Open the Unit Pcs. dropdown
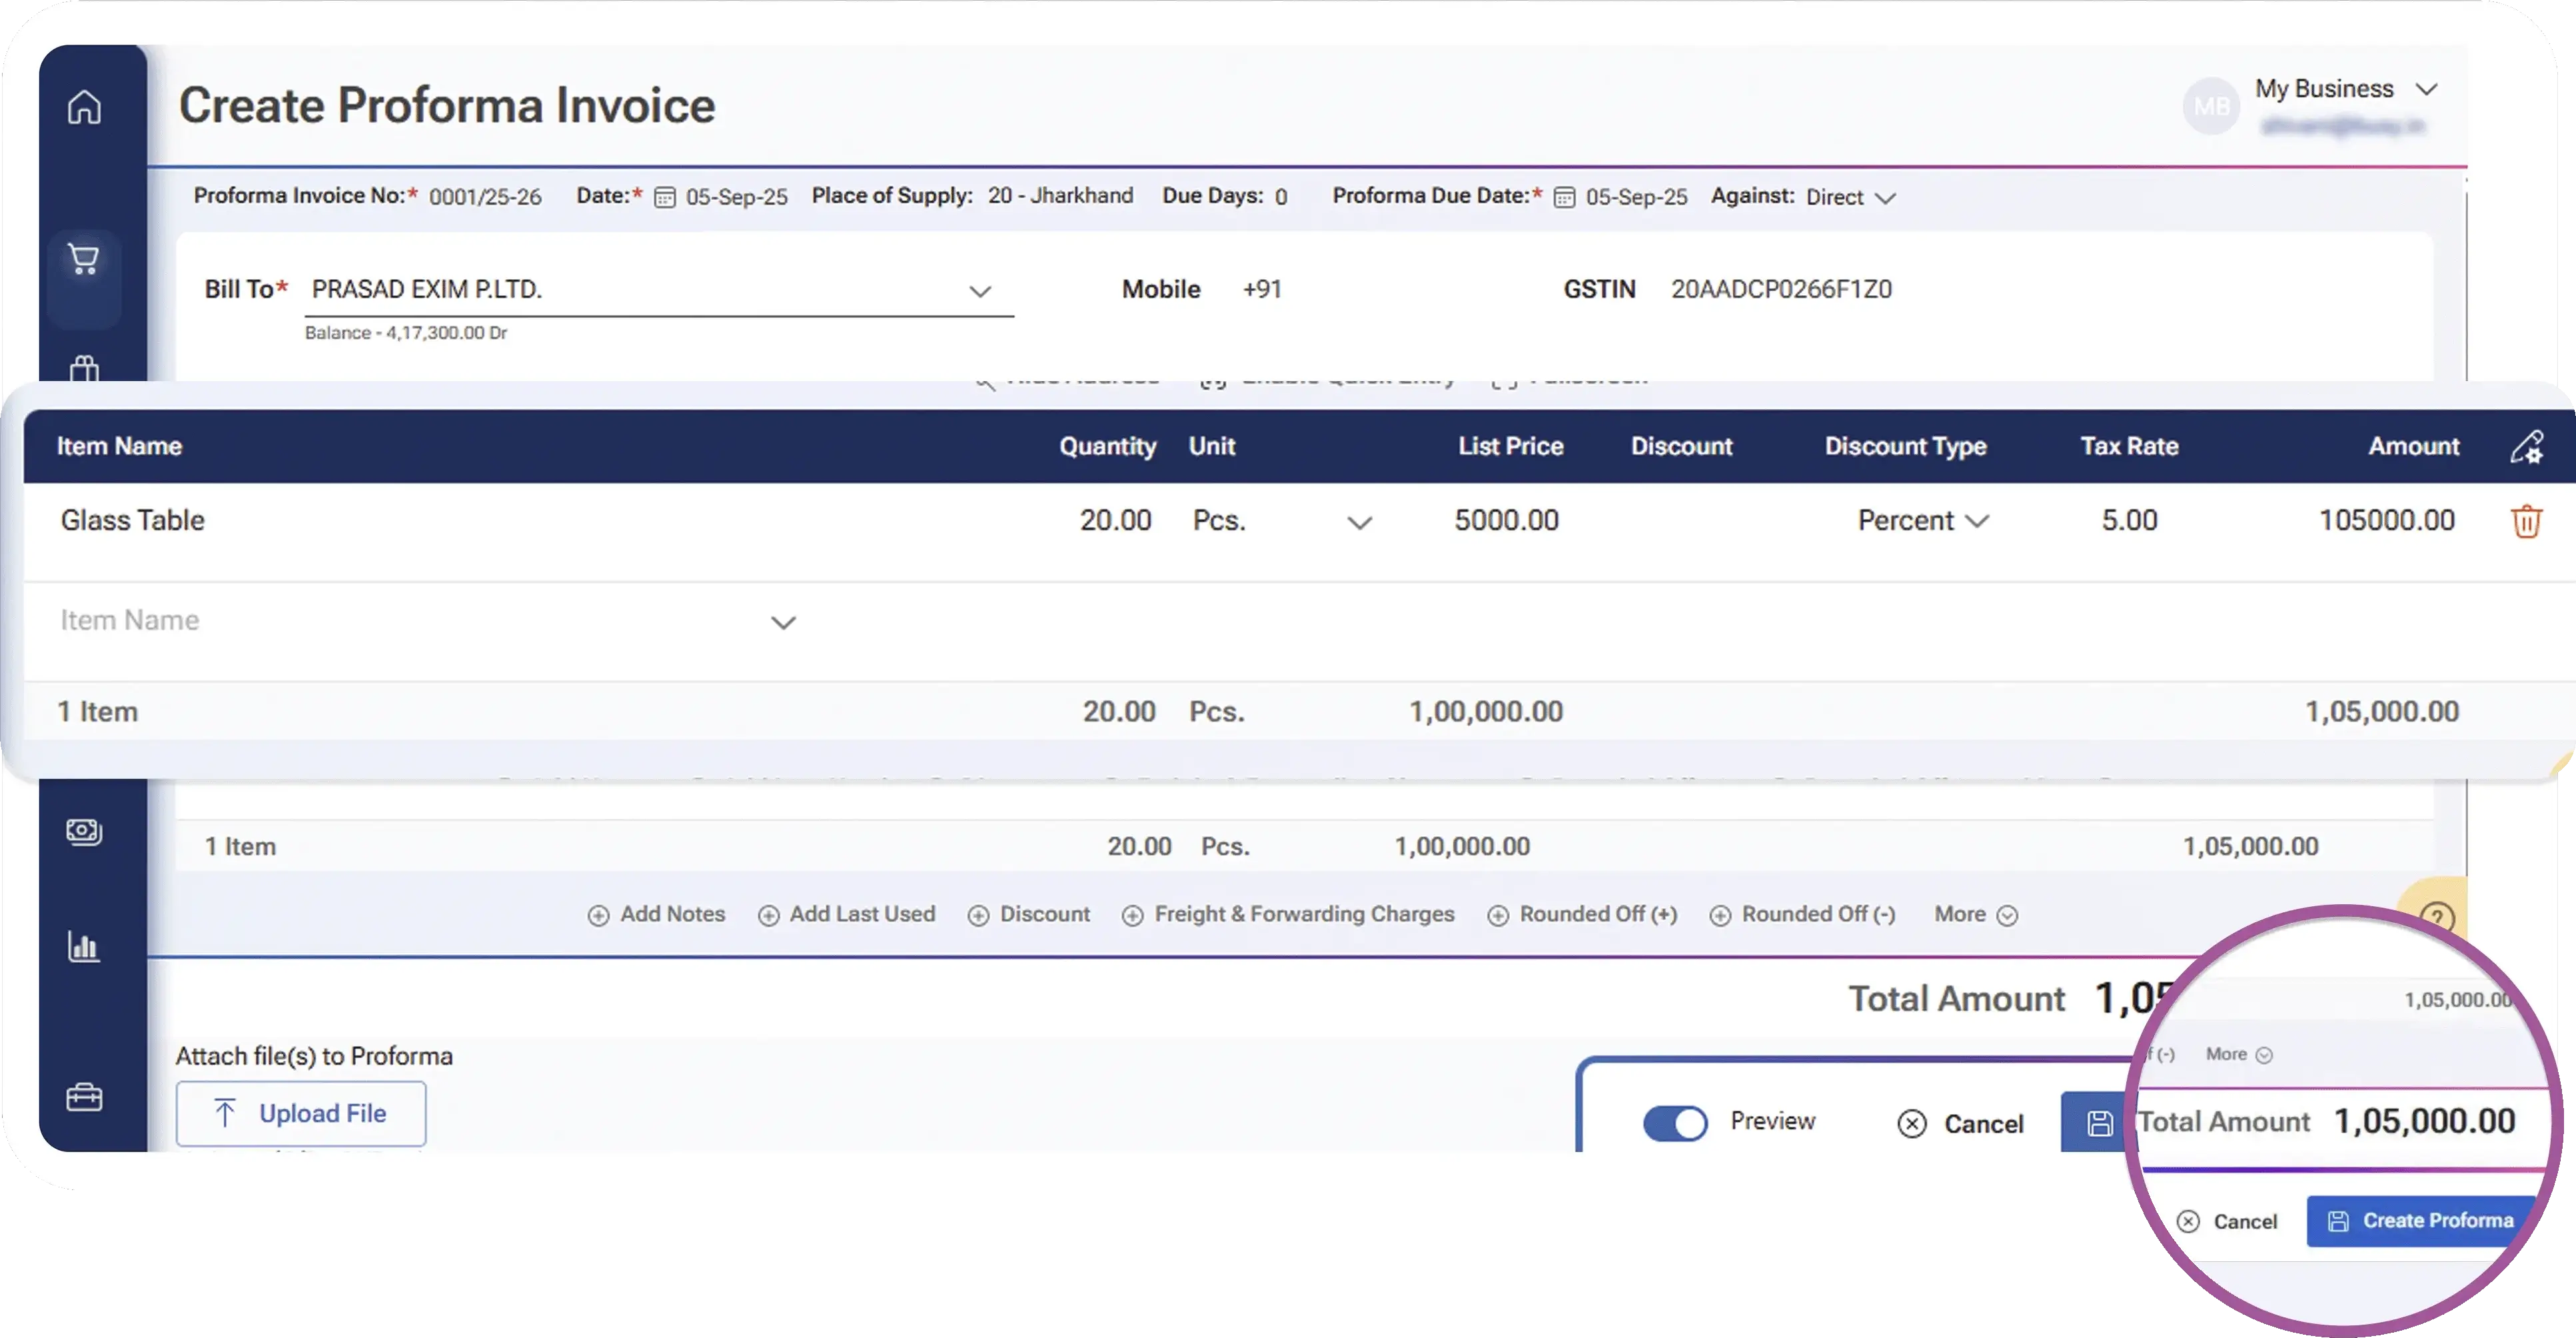The width and height of the screenshot is (2576, 1338). coord(1358,522)
